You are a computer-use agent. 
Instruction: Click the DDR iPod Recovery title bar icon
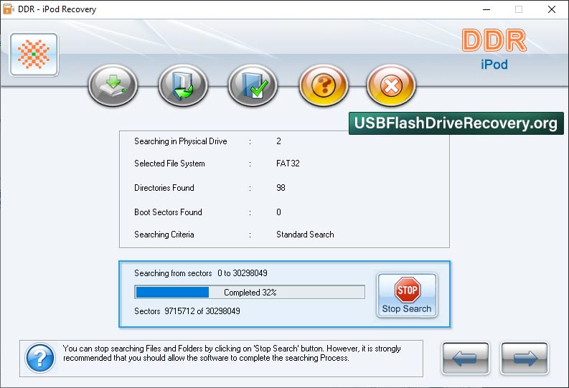pyautogui.click(x=8, y=9)
